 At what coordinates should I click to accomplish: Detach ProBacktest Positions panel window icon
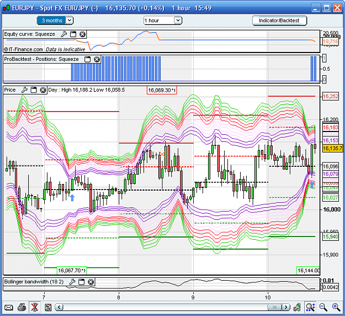[x=88, y=59]
